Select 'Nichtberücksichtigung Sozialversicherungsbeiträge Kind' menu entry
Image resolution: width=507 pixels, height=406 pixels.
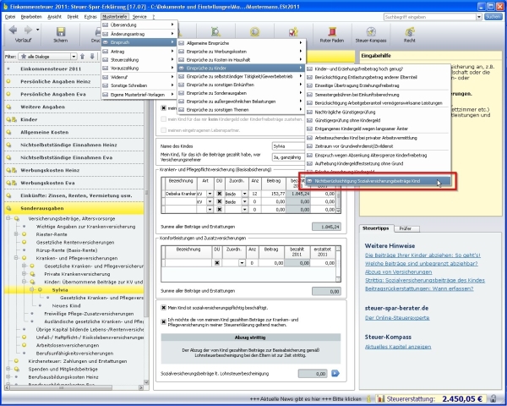377,181
